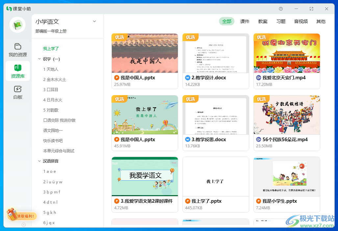
Task: Click the 我上学了.pptx file name
Action: (206, 201)
